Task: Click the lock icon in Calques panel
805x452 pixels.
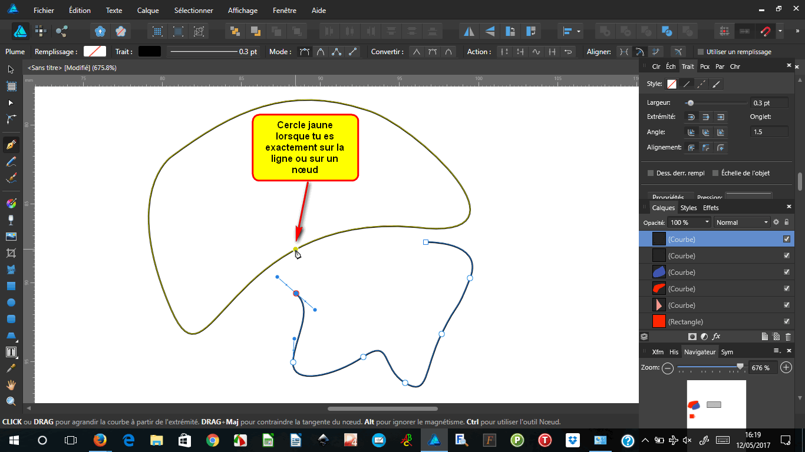Action: tap(786, 222)
